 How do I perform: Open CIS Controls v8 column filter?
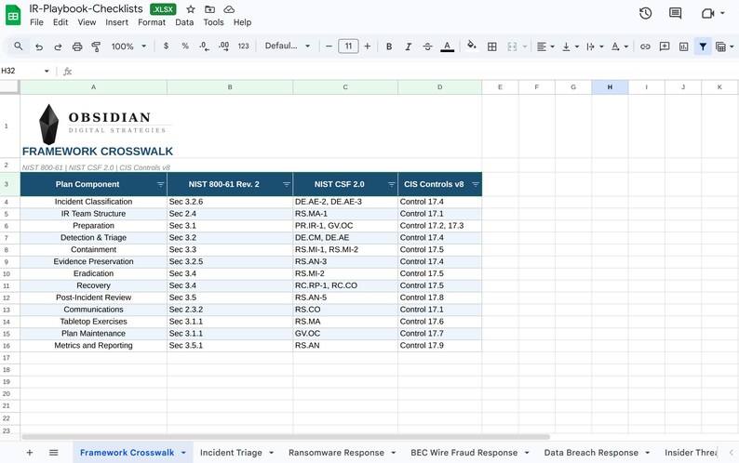(475, 184)
